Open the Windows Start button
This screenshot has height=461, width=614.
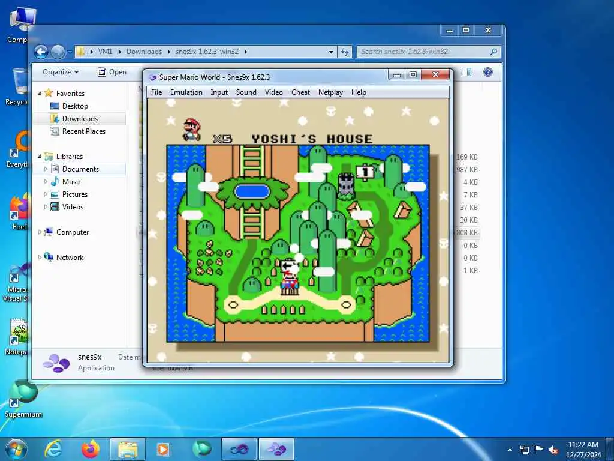pos(16,449)
